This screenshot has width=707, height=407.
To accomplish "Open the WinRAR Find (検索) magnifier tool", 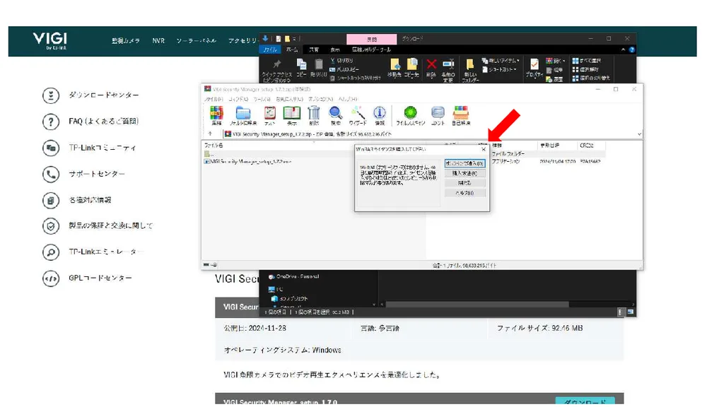I will point(335,115).
